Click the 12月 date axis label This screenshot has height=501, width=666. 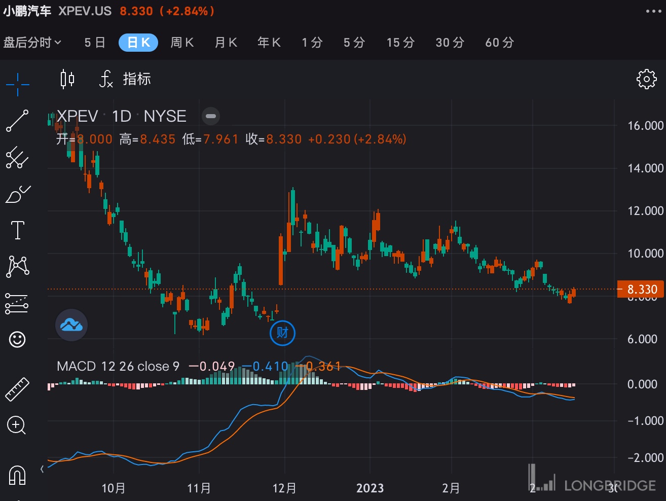coord(284,488)
